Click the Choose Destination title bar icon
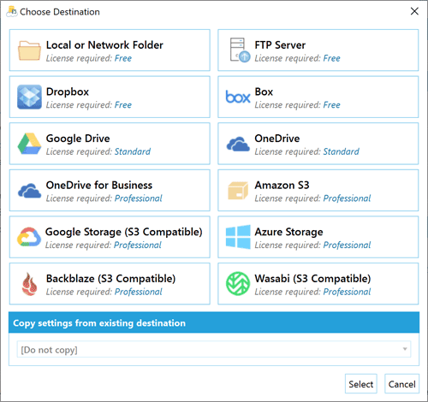The width and height of the screenshot is (428, 402). 12,12
